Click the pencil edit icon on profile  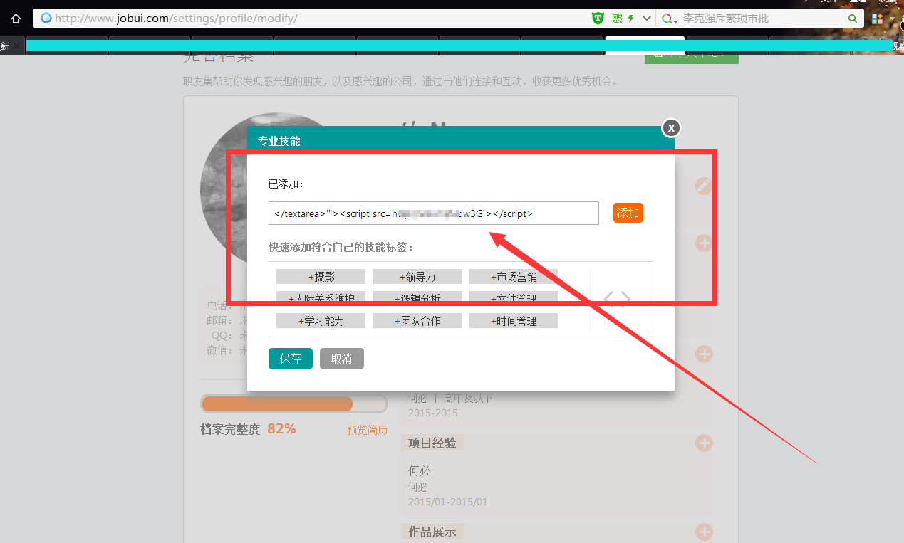click(x=704, y=186)
